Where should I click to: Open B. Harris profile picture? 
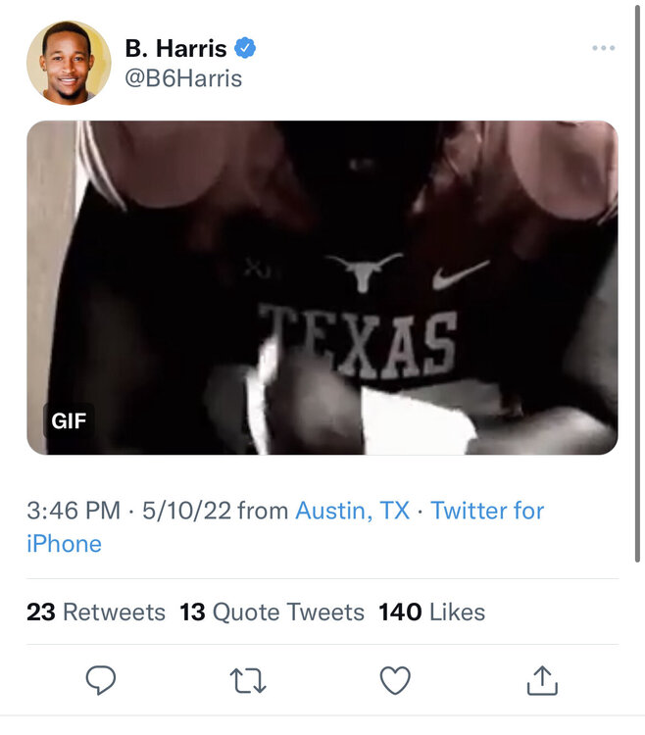point(69,63)
